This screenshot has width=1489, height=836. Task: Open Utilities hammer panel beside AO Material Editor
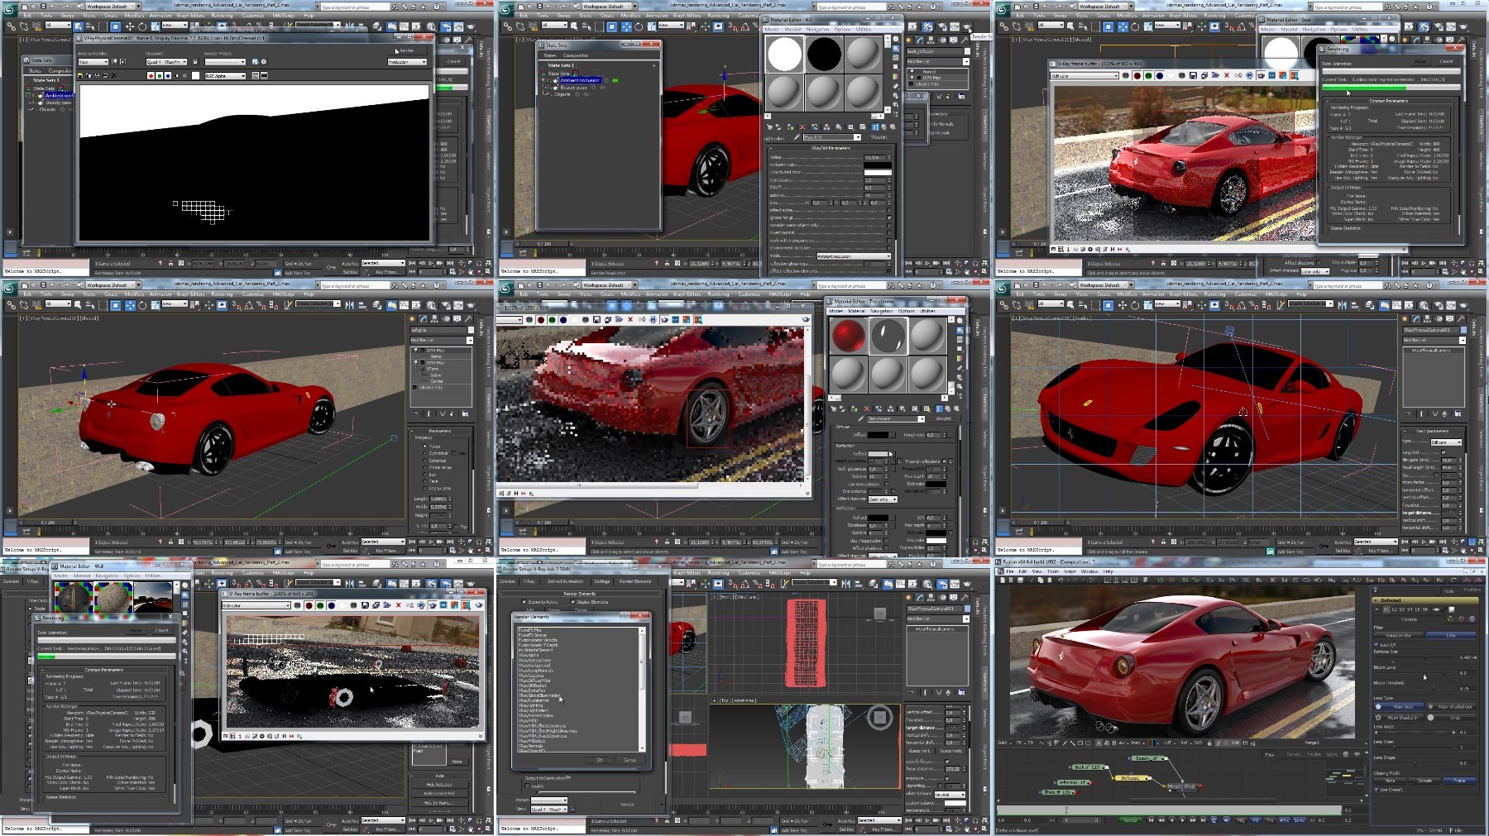click(x=965, y=40)
